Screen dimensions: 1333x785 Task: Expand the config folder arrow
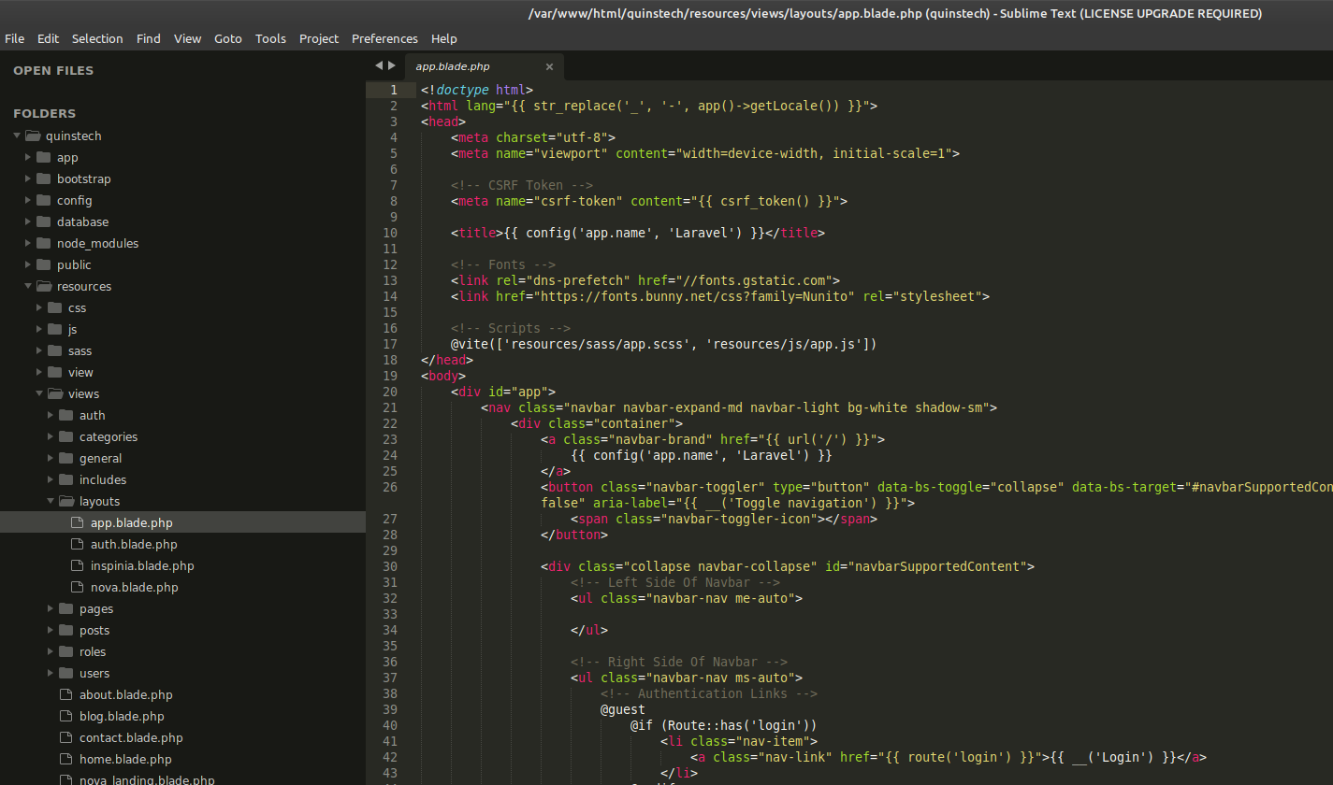(28, 200)
